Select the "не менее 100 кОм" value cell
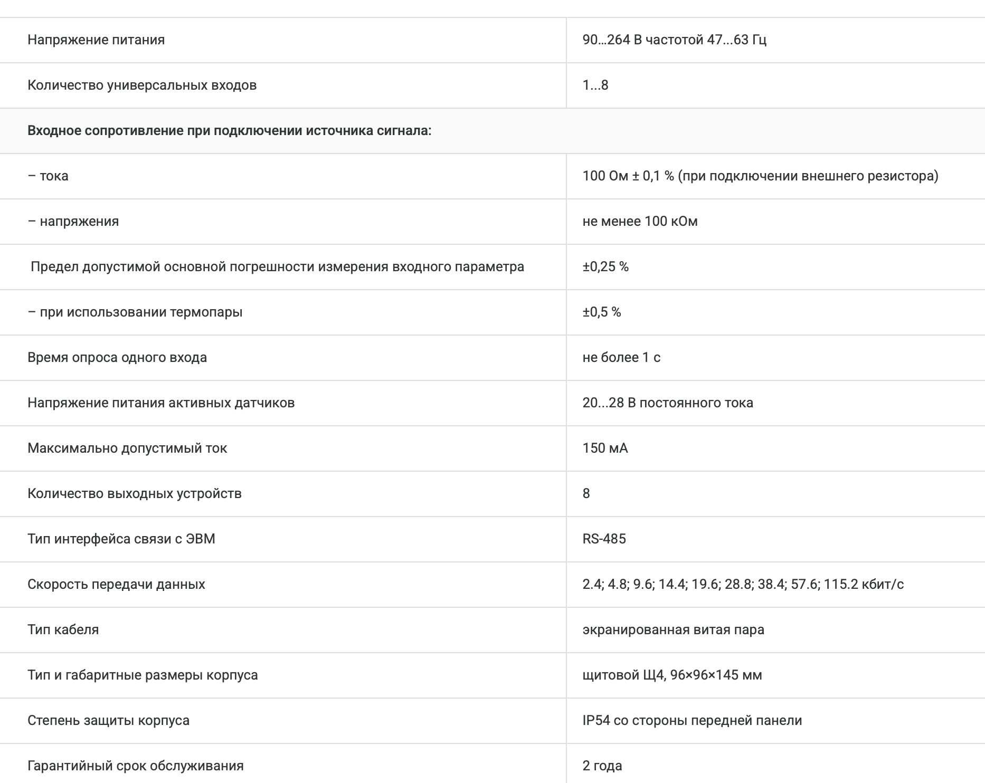The height and width of the screenshot is (783, 985). click(640, 222)
